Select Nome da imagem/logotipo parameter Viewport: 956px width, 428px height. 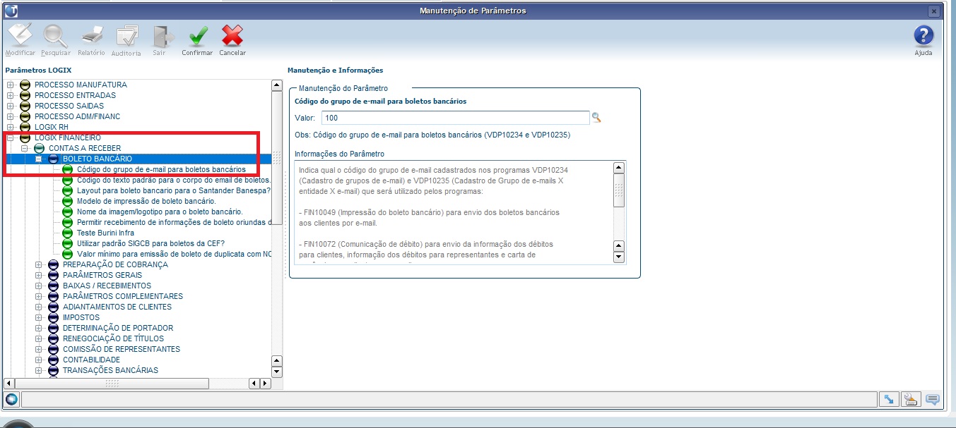(160, 212)
